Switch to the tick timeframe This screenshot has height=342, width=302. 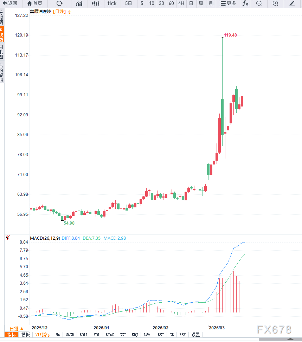pyautogui.click(x=112, y=4)
